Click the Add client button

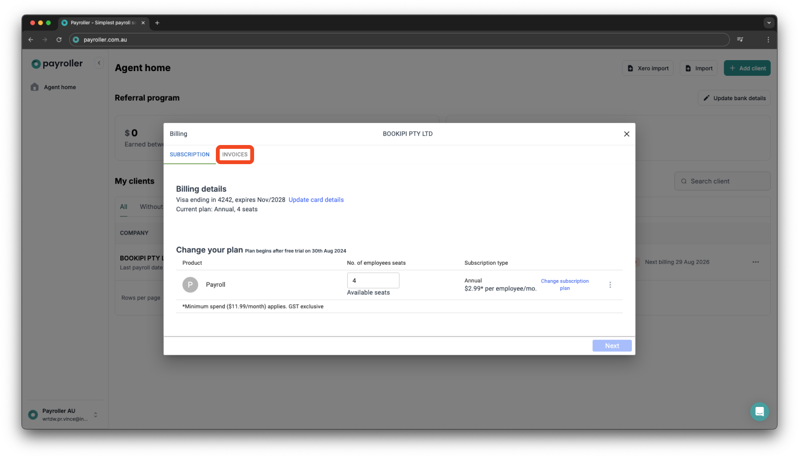point(747,68)
